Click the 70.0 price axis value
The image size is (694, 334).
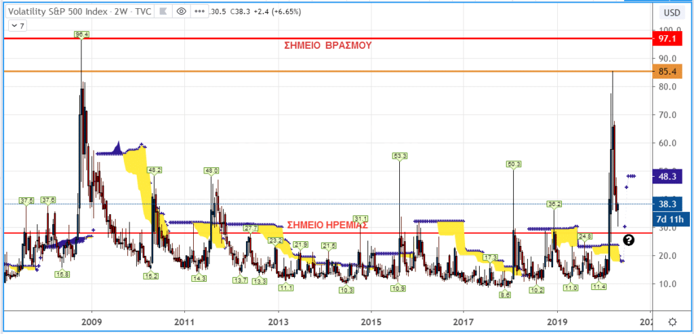click(x=667, y=115)
